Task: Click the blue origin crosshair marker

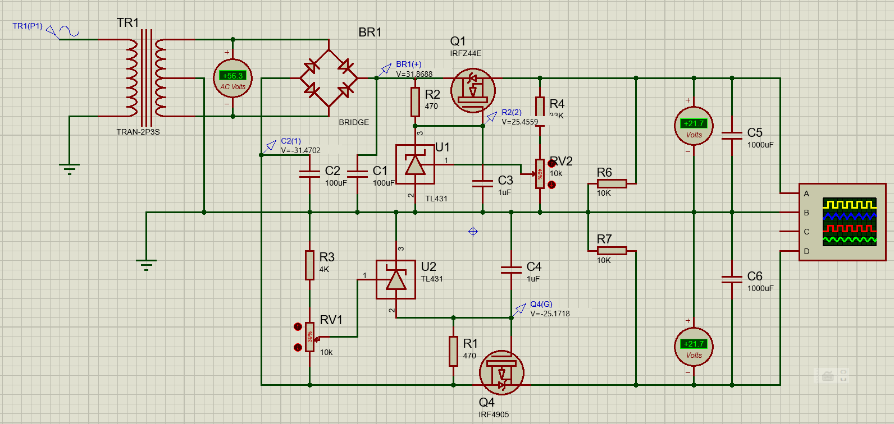Action: [473, 232]
